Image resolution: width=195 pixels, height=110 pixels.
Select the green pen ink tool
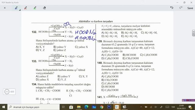(x=35, y=8)
